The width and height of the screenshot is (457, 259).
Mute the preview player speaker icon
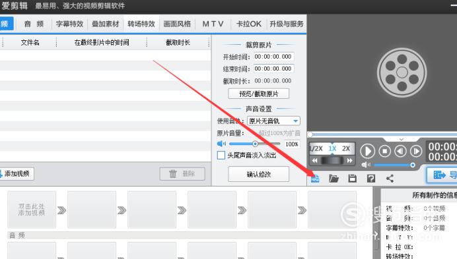[x=365, y=165]
